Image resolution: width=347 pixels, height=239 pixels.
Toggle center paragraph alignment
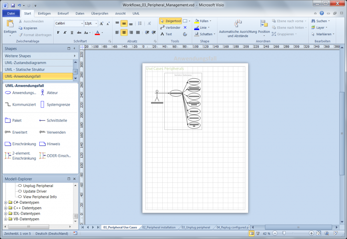(x=124, y=33)
